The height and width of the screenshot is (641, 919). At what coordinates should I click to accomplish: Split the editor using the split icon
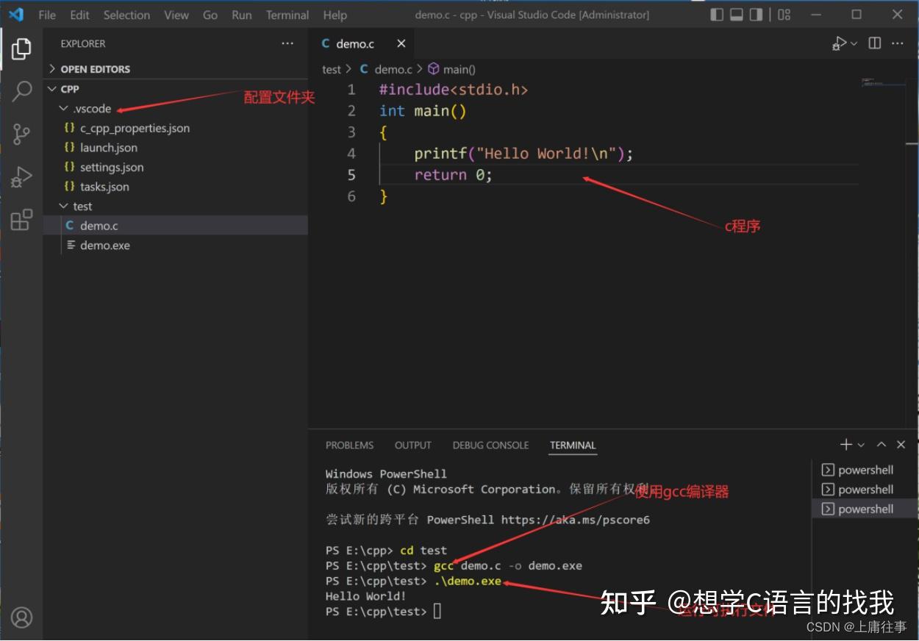tap(874, 43)
